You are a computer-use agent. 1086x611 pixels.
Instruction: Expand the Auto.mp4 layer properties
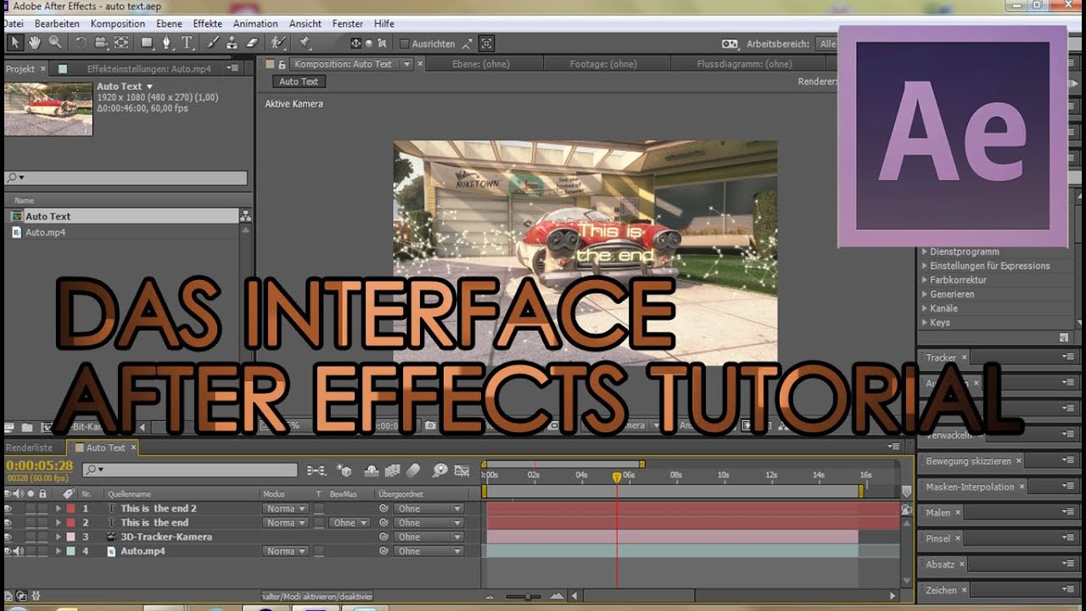(59, 551)
